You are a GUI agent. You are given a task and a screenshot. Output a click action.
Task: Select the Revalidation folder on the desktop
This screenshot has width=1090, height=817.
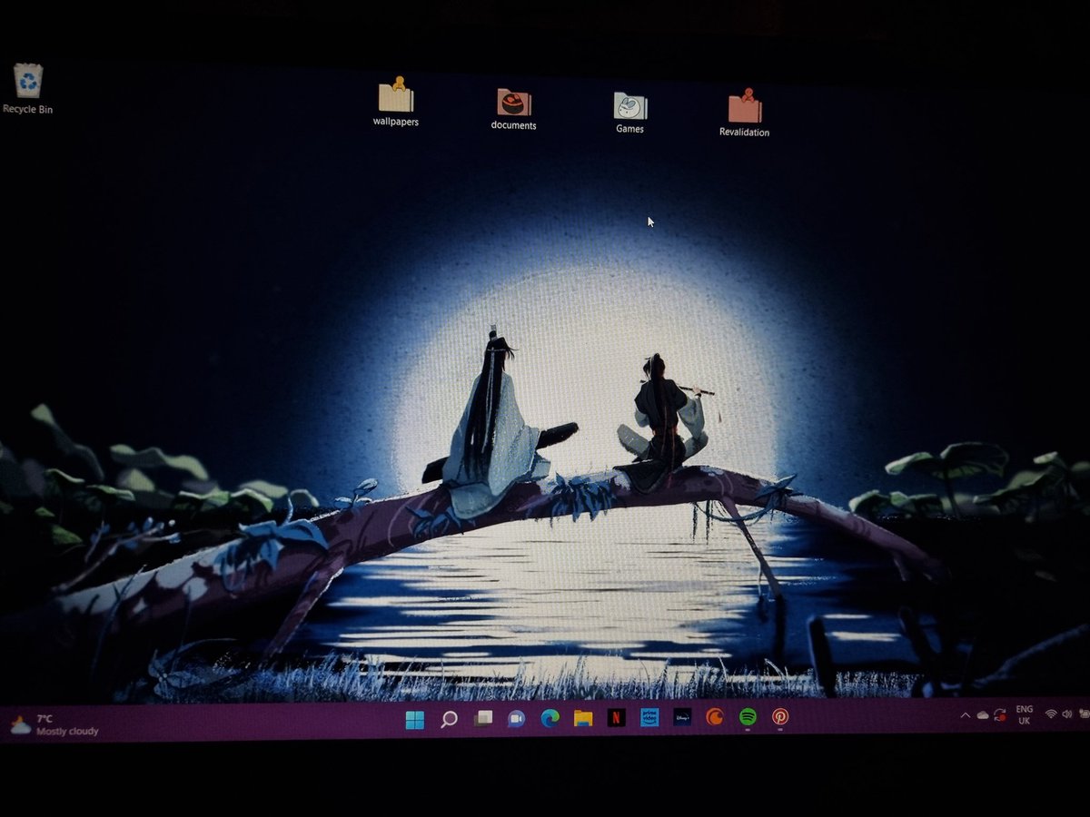click(745, 113)
